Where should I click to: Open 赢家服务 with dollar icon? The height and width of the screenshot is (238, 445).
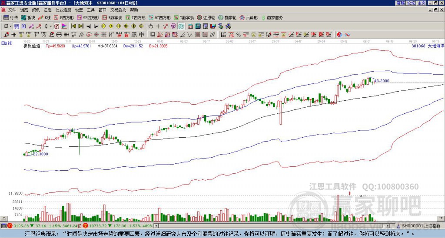(272, 17)
